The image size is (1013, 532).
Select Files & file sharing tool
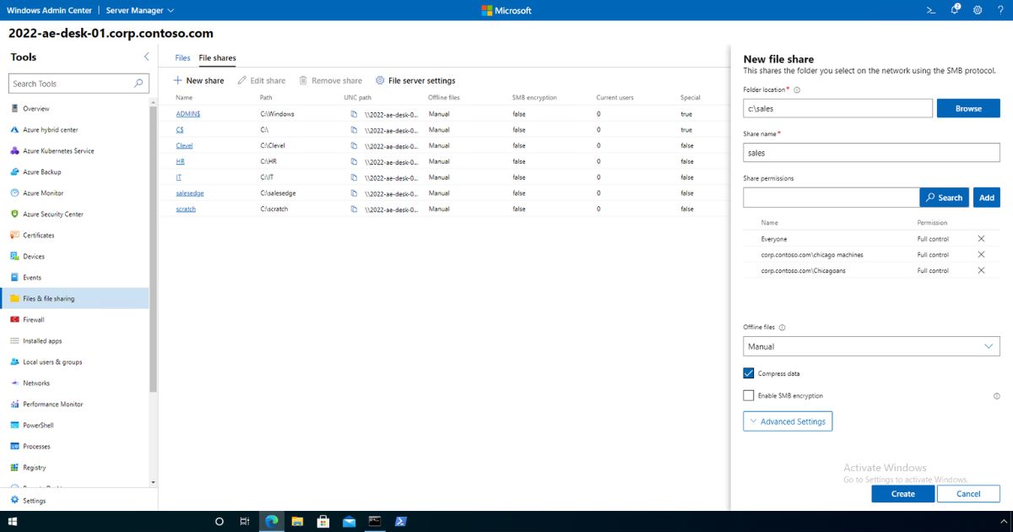74,299
